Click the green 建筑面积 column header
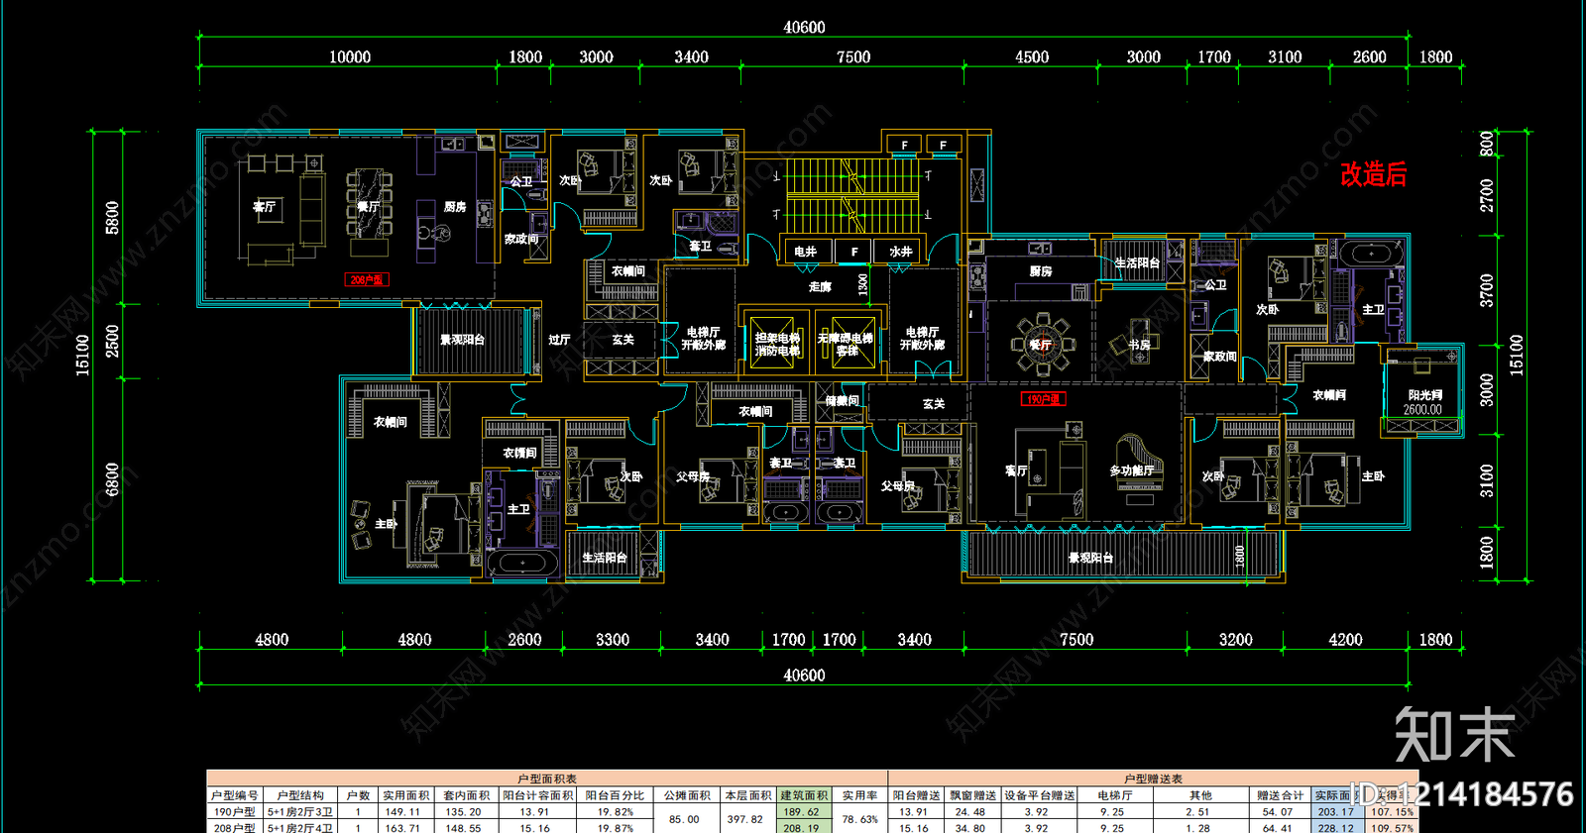This screenshot has width=1586, height=833. pos(804,795)
